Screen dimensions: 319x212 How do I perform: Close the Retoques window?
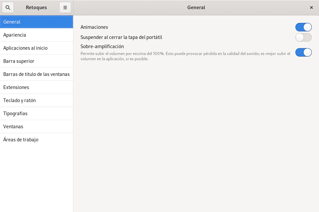point(311,8)
